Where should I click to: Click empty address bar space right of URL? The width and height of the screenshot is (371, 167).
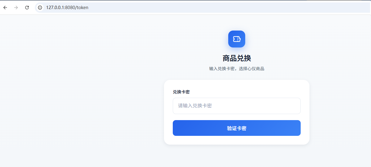click(x=212, y=8)
